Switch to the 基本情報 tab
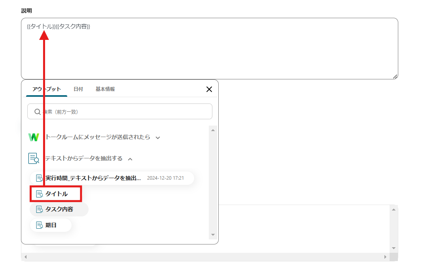Viewport: 422px width, 265px height. 104,89
